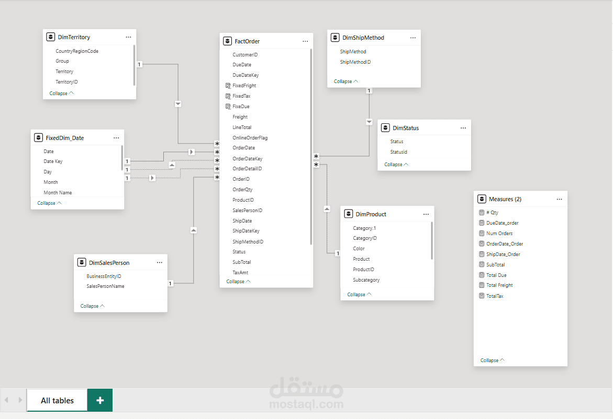Click the FactOrder table vertical scrollbar
Viewport: 613px width, 419px height.
coord(311,147)
